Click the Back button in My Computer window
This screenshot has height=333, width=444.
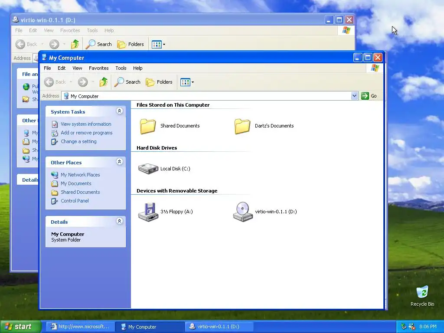[x=55, y=82]
